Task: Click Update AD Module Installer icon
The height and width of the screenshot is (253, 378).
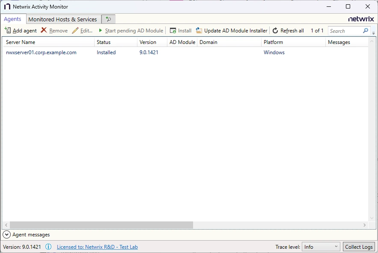Action: coord(199,30)
